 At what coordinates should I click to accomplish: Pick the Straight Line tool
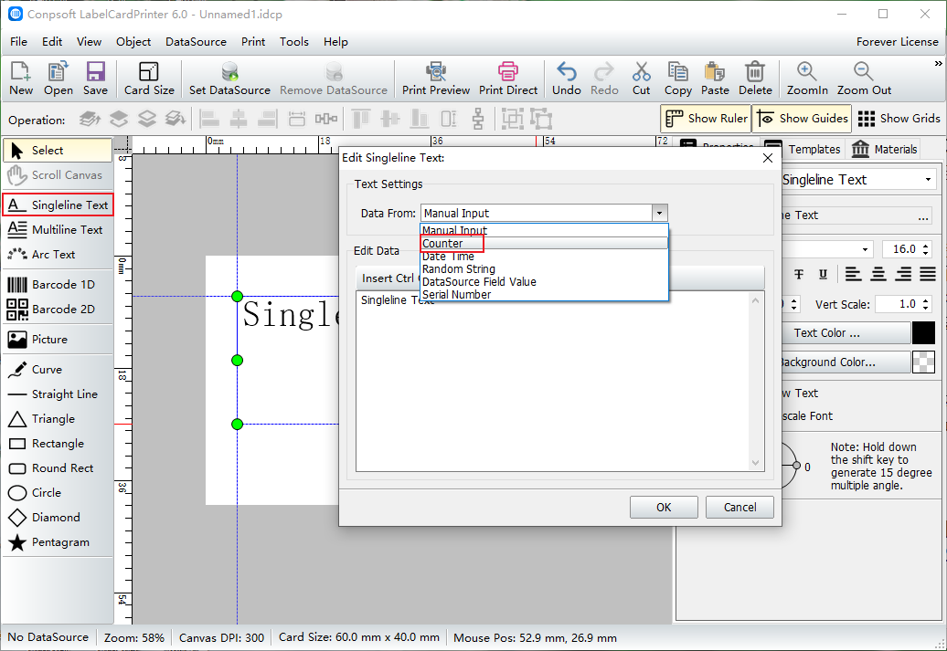tap(58, 394)
